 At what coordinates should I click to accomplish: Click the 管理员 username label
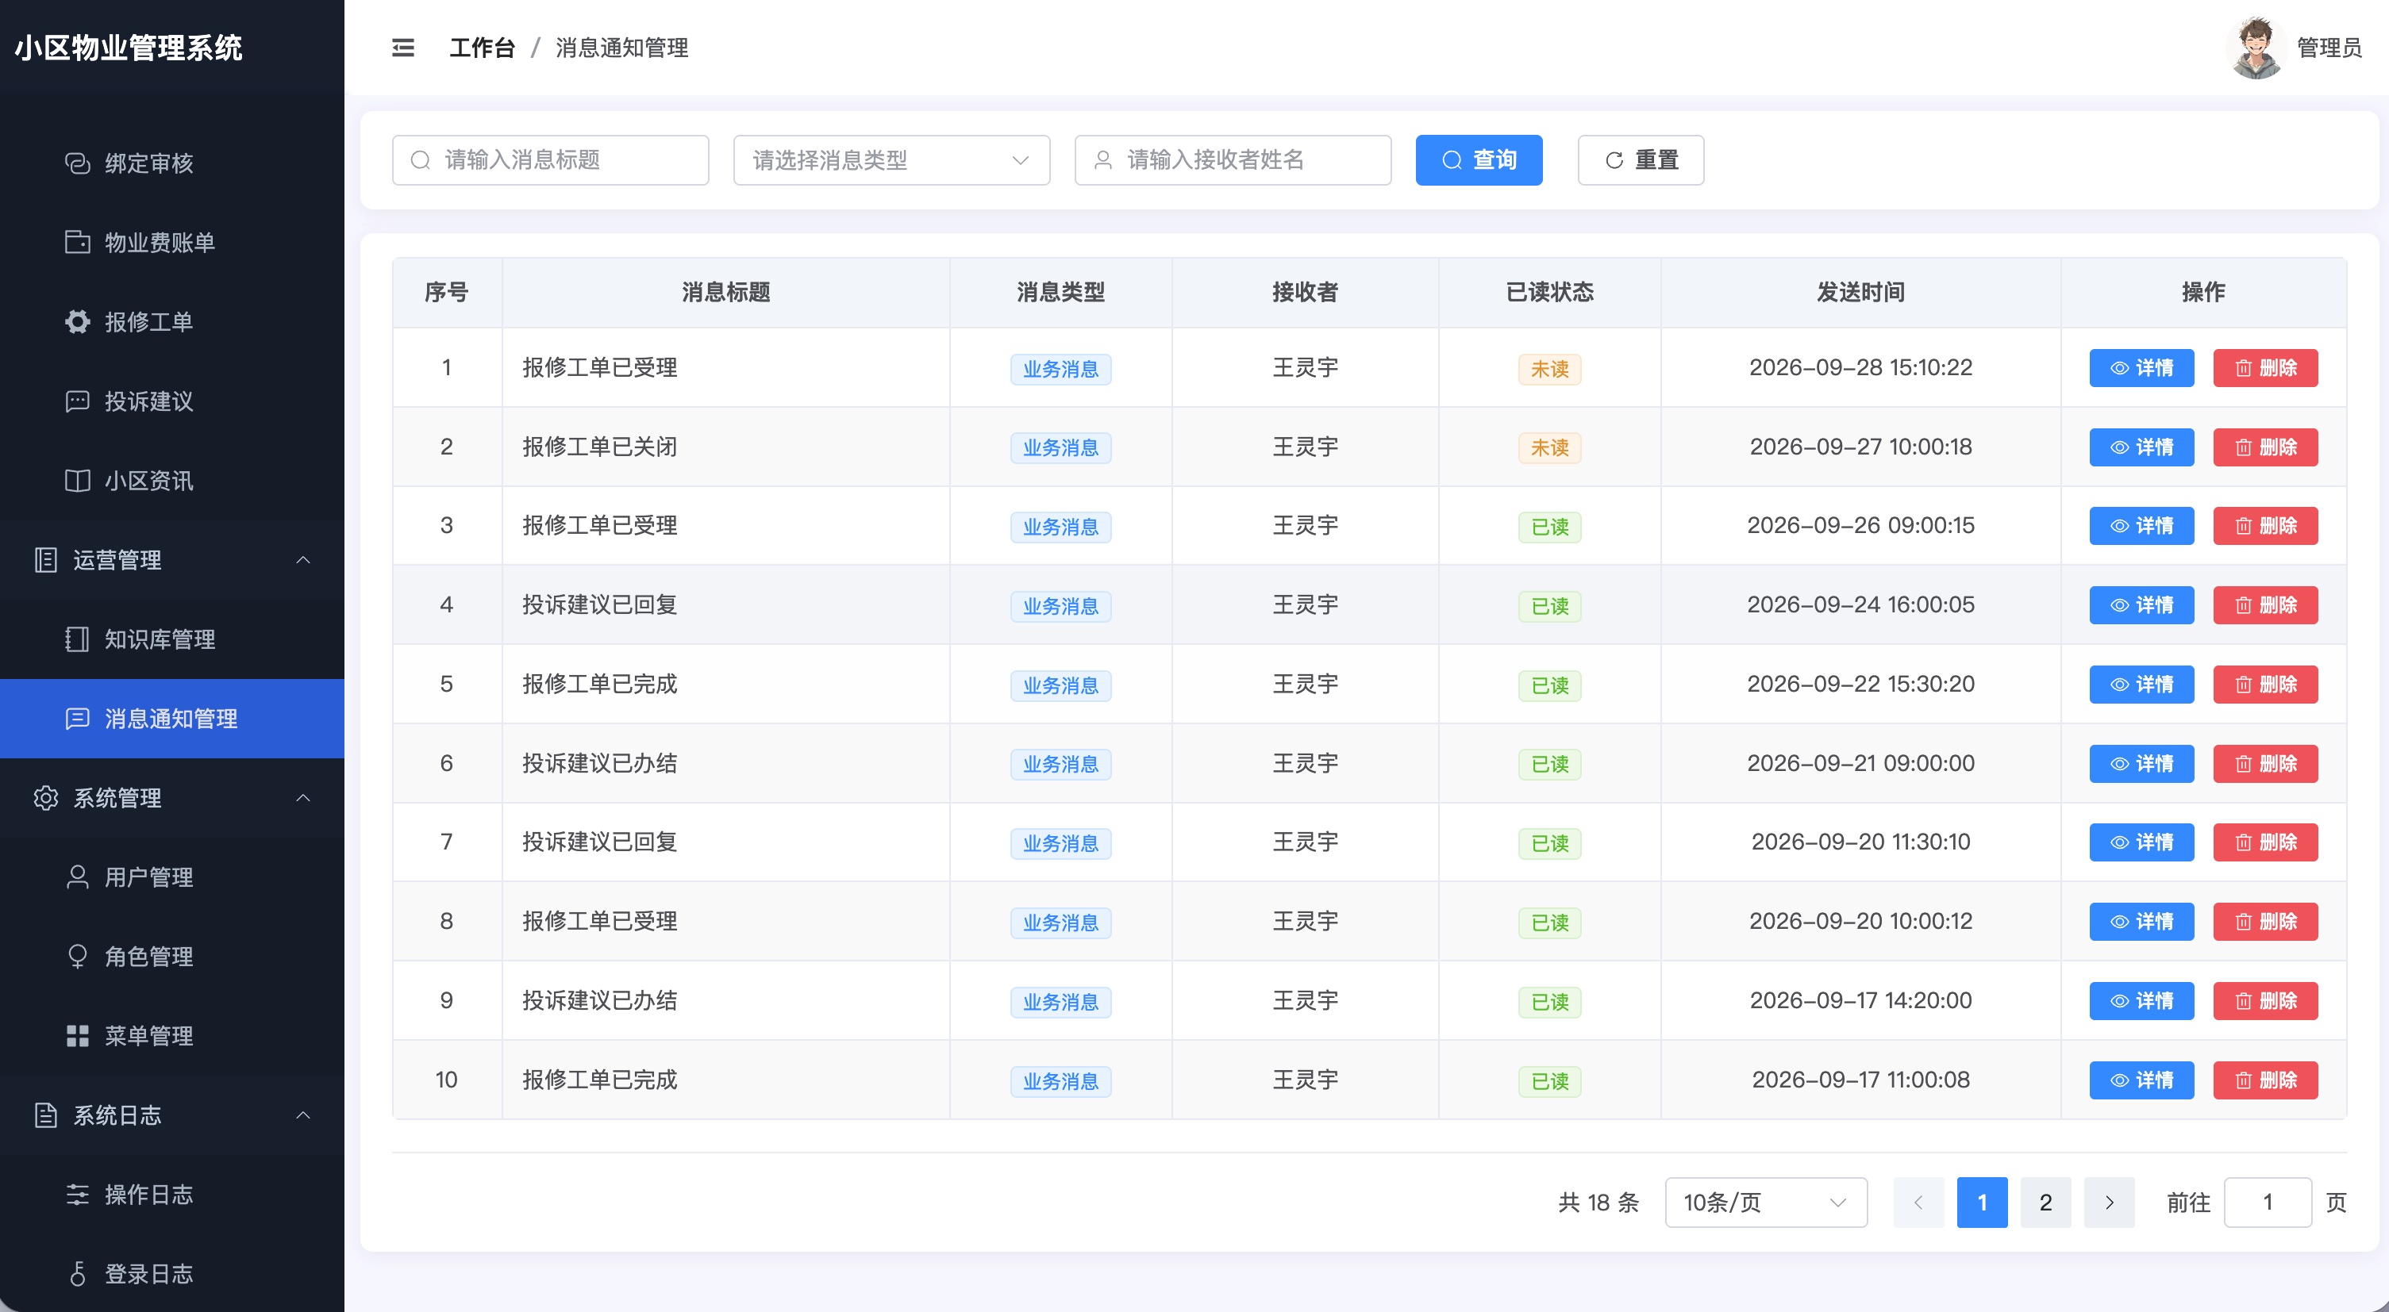(2329, 48)
